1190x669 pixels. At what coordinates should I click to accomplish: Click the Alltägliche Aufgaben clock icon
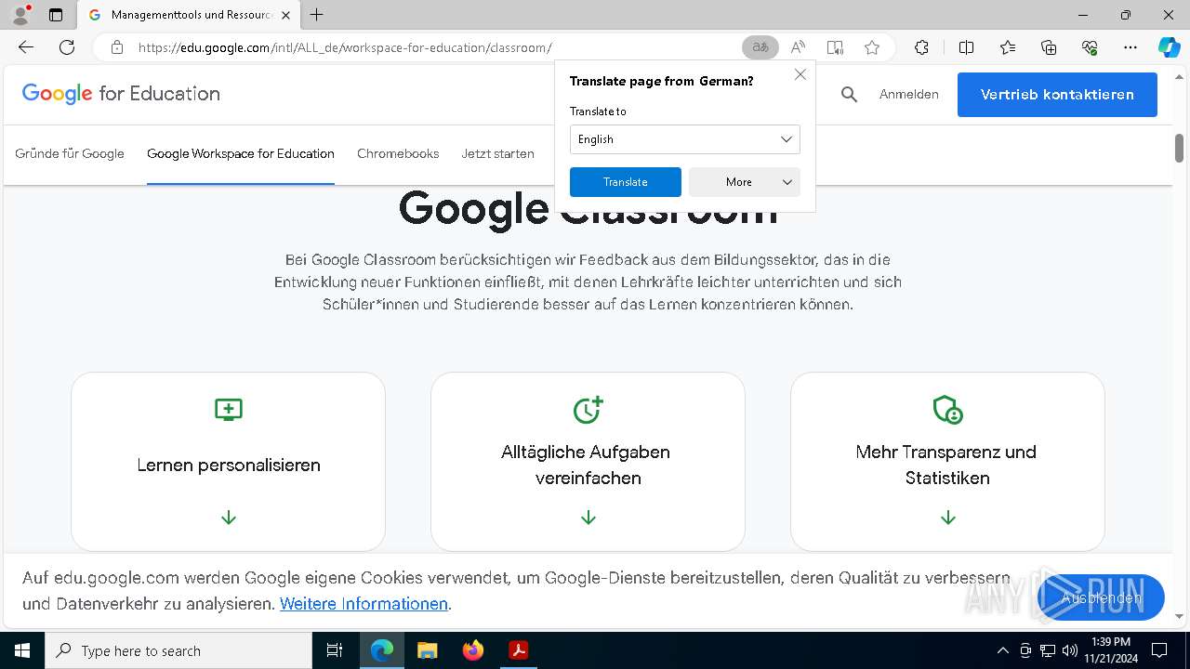pos(588,410)
